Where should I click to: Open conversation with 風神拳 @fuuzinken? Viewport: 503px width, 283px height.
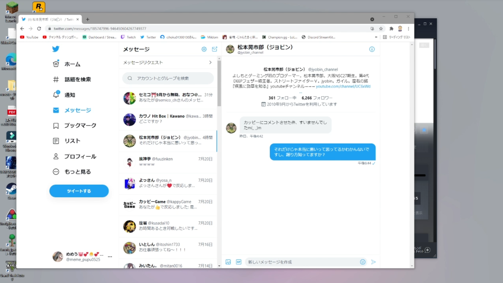pyautogui.click(x=168, y=162)
